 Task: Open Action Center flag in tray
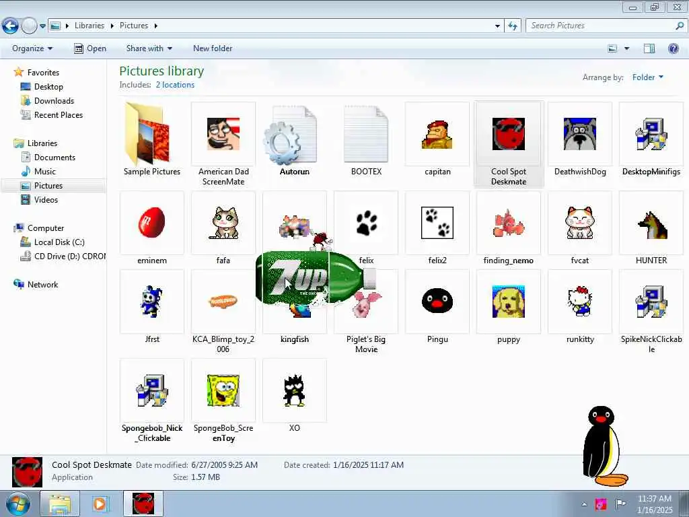(620, 504)
